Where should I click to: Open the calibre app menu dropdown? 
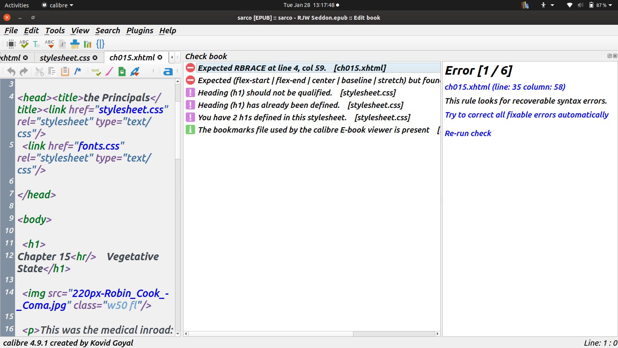coord(58,5)
